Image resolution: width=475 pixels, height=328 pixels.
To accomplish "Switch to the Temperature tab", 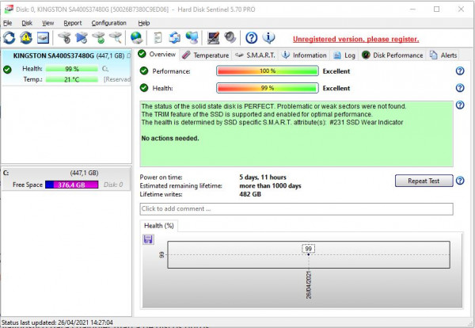I will click(206, 55).
